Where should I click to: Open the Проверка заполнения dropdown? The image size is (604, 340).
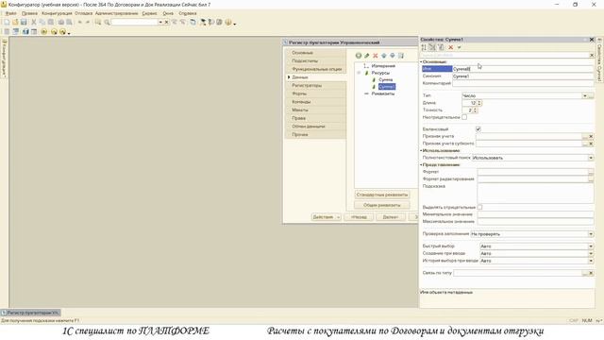tap(591, 234)
